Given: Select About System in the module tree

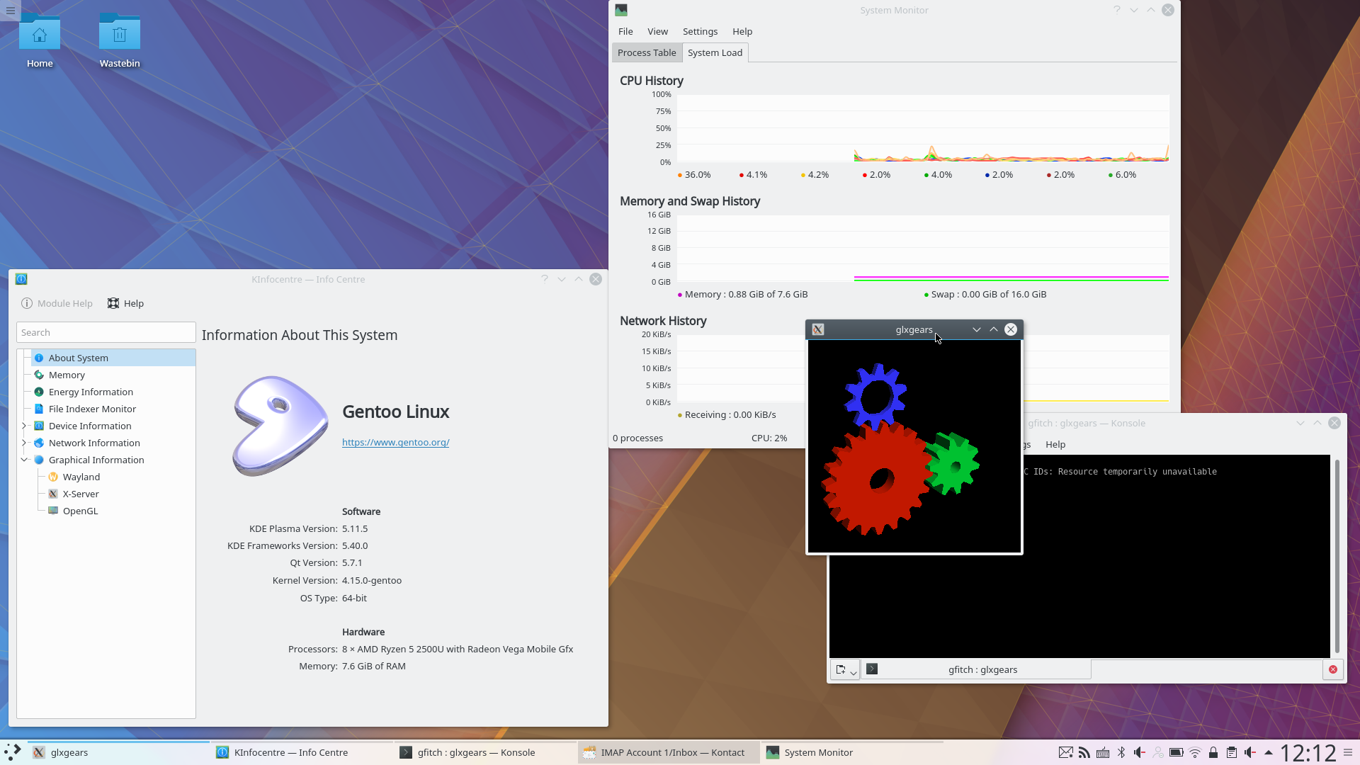Looking at the screenshot, I should (113, 358).
